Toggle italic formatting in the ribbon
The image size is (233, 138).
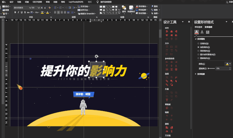19,12
